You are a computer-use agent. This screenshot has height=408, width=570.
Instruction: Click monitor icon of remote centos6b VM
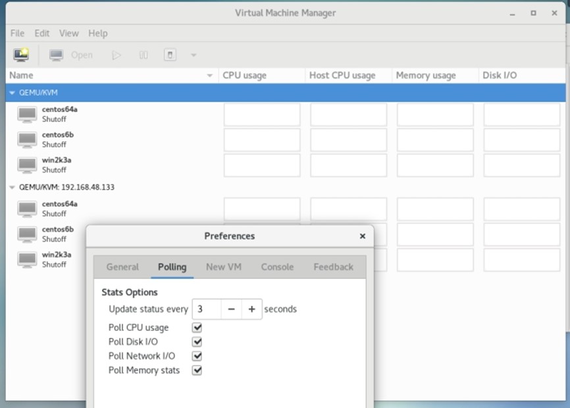pos(27,235)
